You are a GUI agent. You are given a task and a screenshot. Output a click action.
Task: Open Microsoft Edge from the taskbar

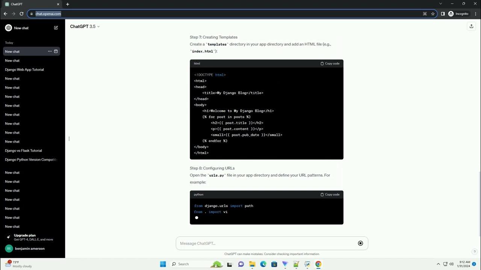pyautogui.click(x=263, y=264)
